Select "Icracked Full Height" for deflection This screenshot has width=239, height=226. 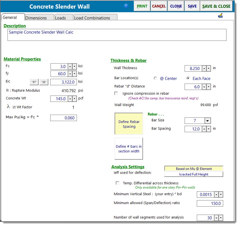click(193, 174)
